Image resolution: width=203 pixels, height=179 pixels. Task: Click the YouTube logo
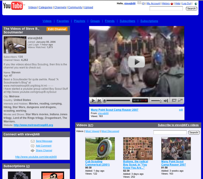14,6
